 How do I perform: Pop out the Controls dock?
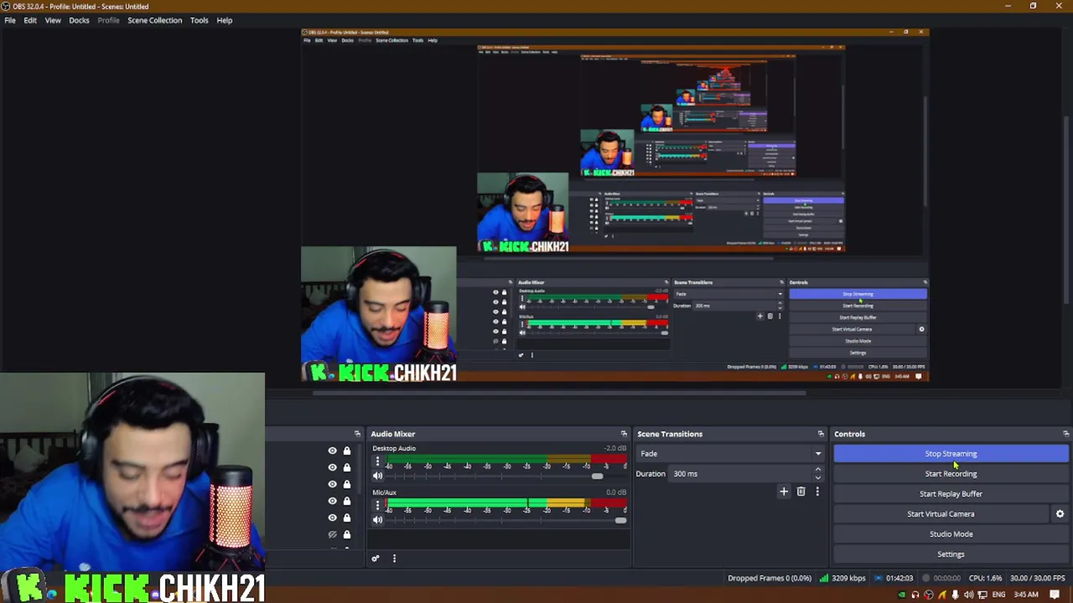(x=1065, y=434)
